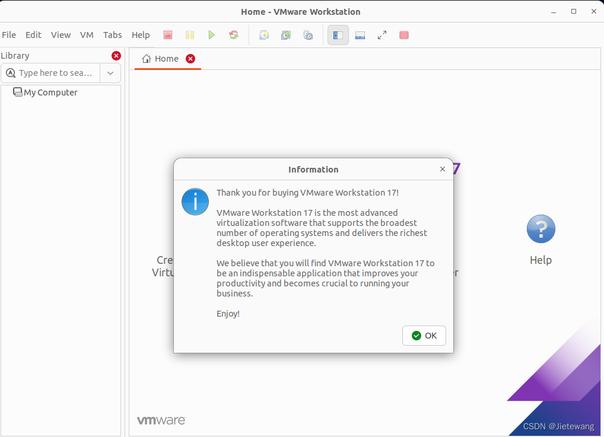Revert the VM to its snapshot
This screenshot has height=437, width=604.
point(286,35)
